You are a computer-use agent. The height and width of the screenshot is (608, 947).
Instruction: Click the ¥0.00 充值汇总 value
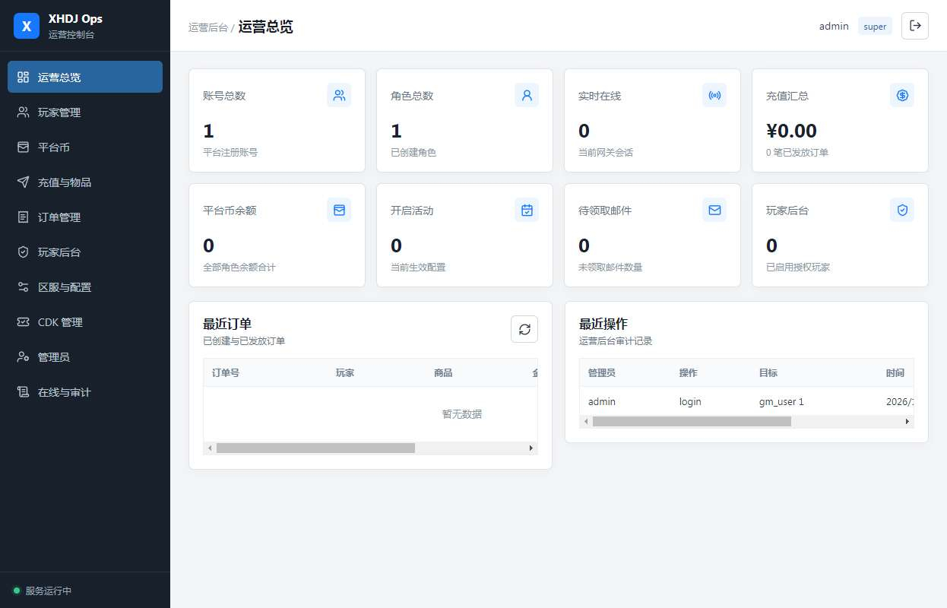pos(791,131)
